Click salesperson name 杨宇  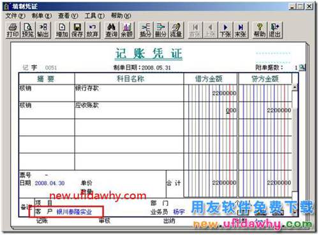pyautogui.click(x=179, y=212)
